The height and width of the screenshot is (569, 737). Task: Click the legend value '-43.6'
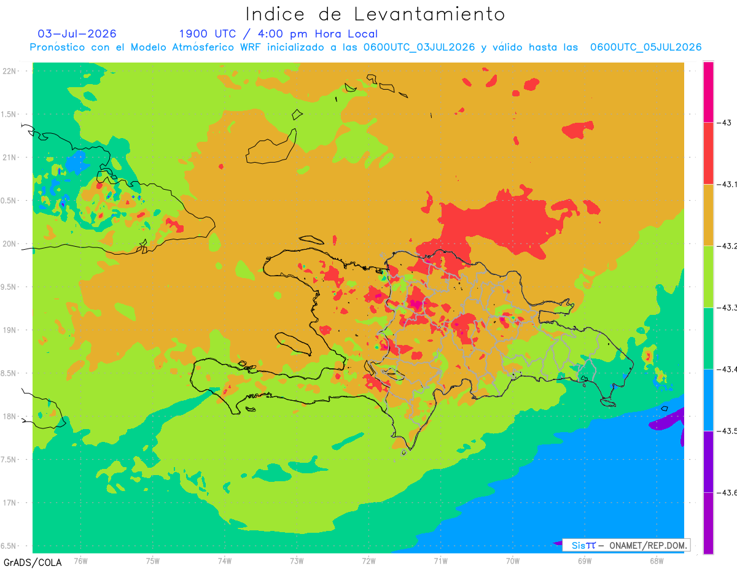[x=728, y=492]
